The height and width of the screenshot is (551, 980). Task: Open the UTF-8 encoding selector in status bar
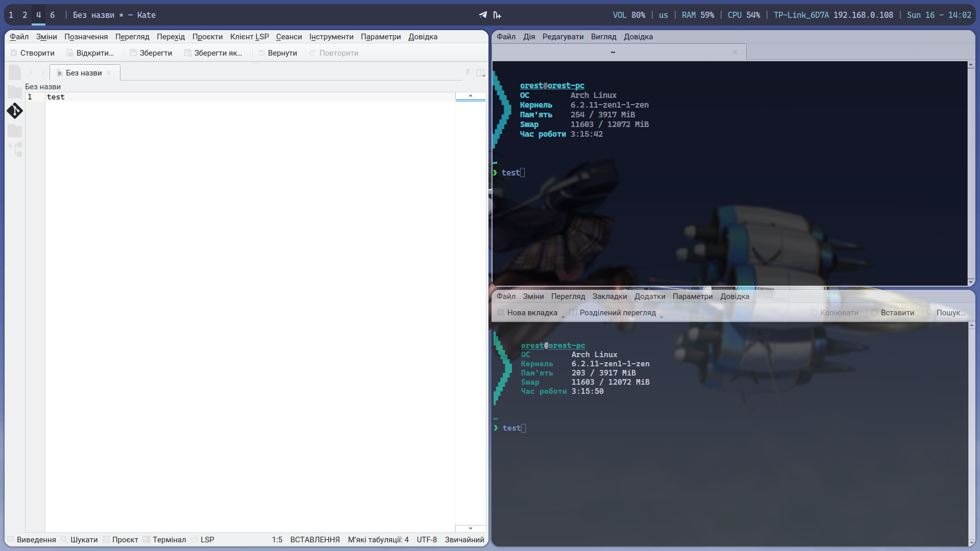click(x=427, y=539)
